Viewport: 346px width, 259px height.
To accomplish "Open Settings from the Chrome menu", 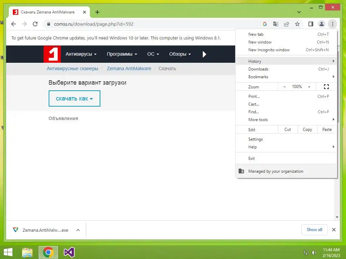I will coord(286,139).
